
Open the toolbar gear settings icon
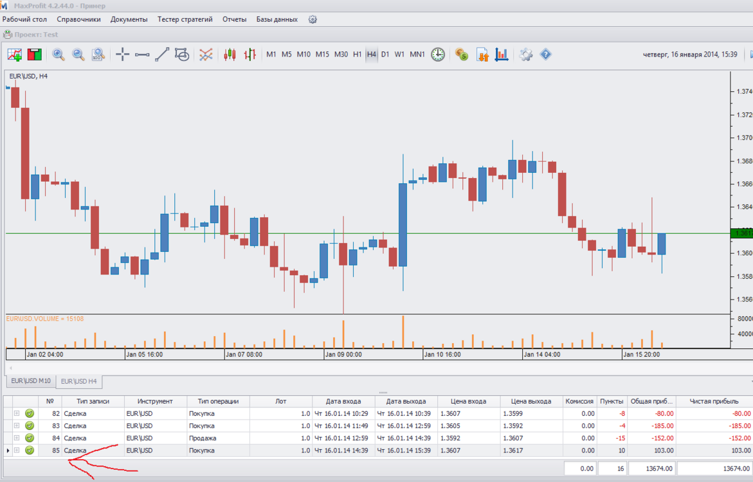click(526, 55)
